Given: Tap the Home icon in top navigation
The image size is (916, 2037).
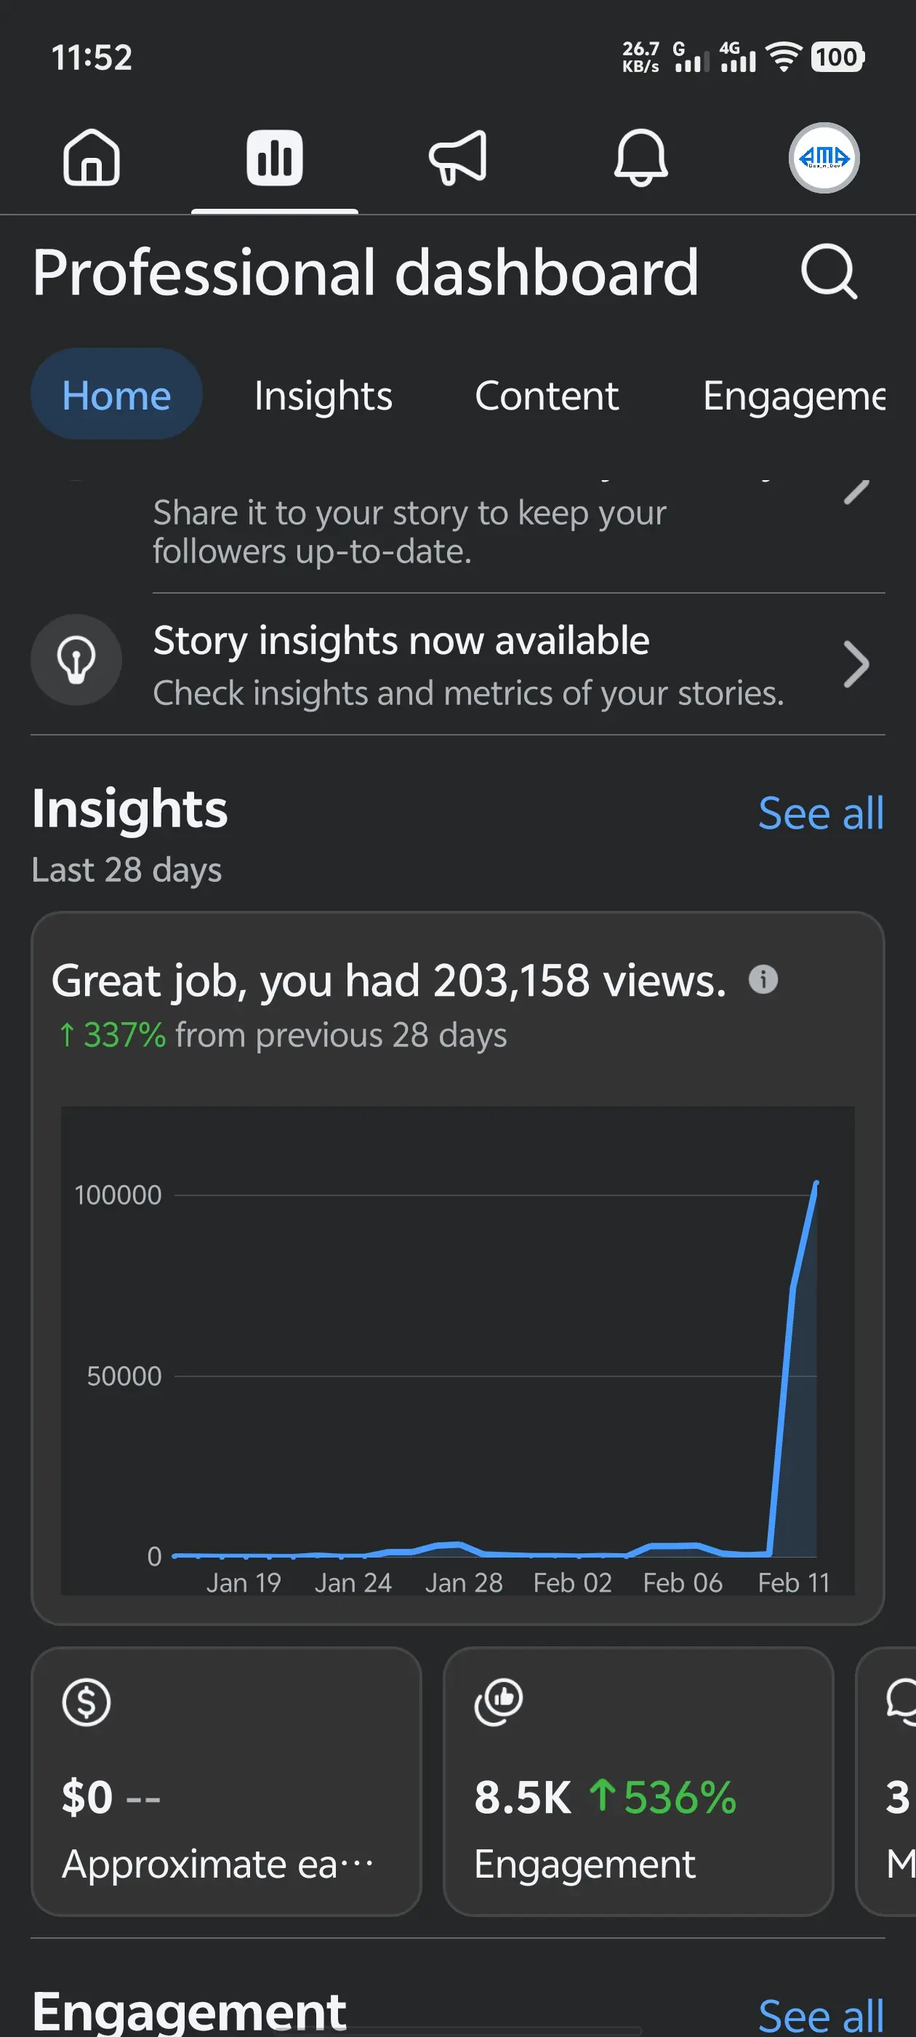Looking at the screenshot, I should [x=92, y=157].
